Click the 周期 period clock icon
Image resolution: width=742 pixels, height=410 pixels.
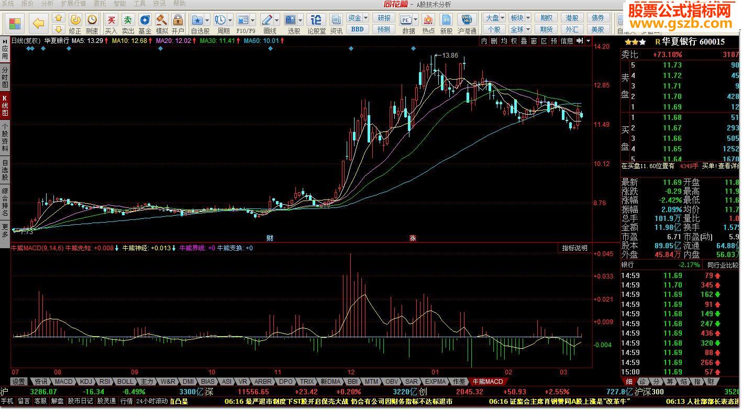(220, 20)
